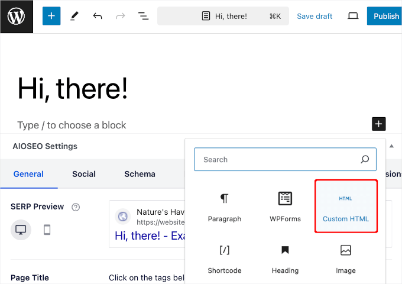402x284 pixels.
Task: Collapse the AIOSEO Settings panel arrow
Action: (391, 146)
